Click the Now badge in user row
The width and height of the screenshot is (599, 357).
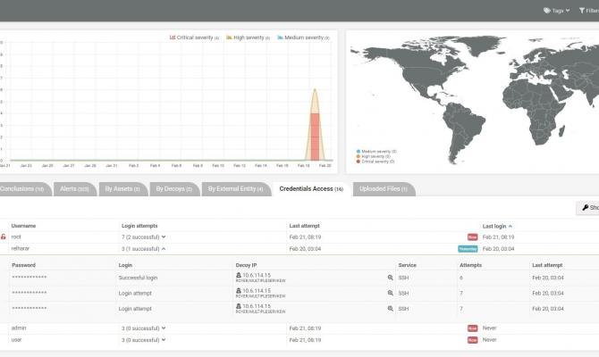(473, 340)
